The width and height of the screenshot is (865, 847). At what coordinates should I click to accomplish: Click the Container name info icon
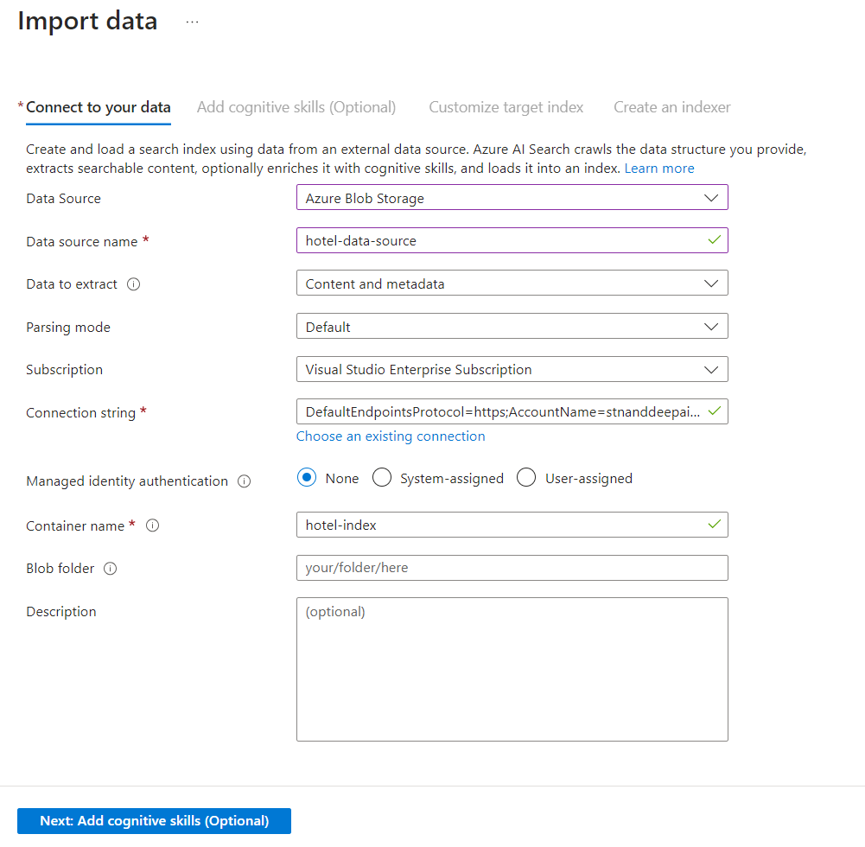(153, 525)
